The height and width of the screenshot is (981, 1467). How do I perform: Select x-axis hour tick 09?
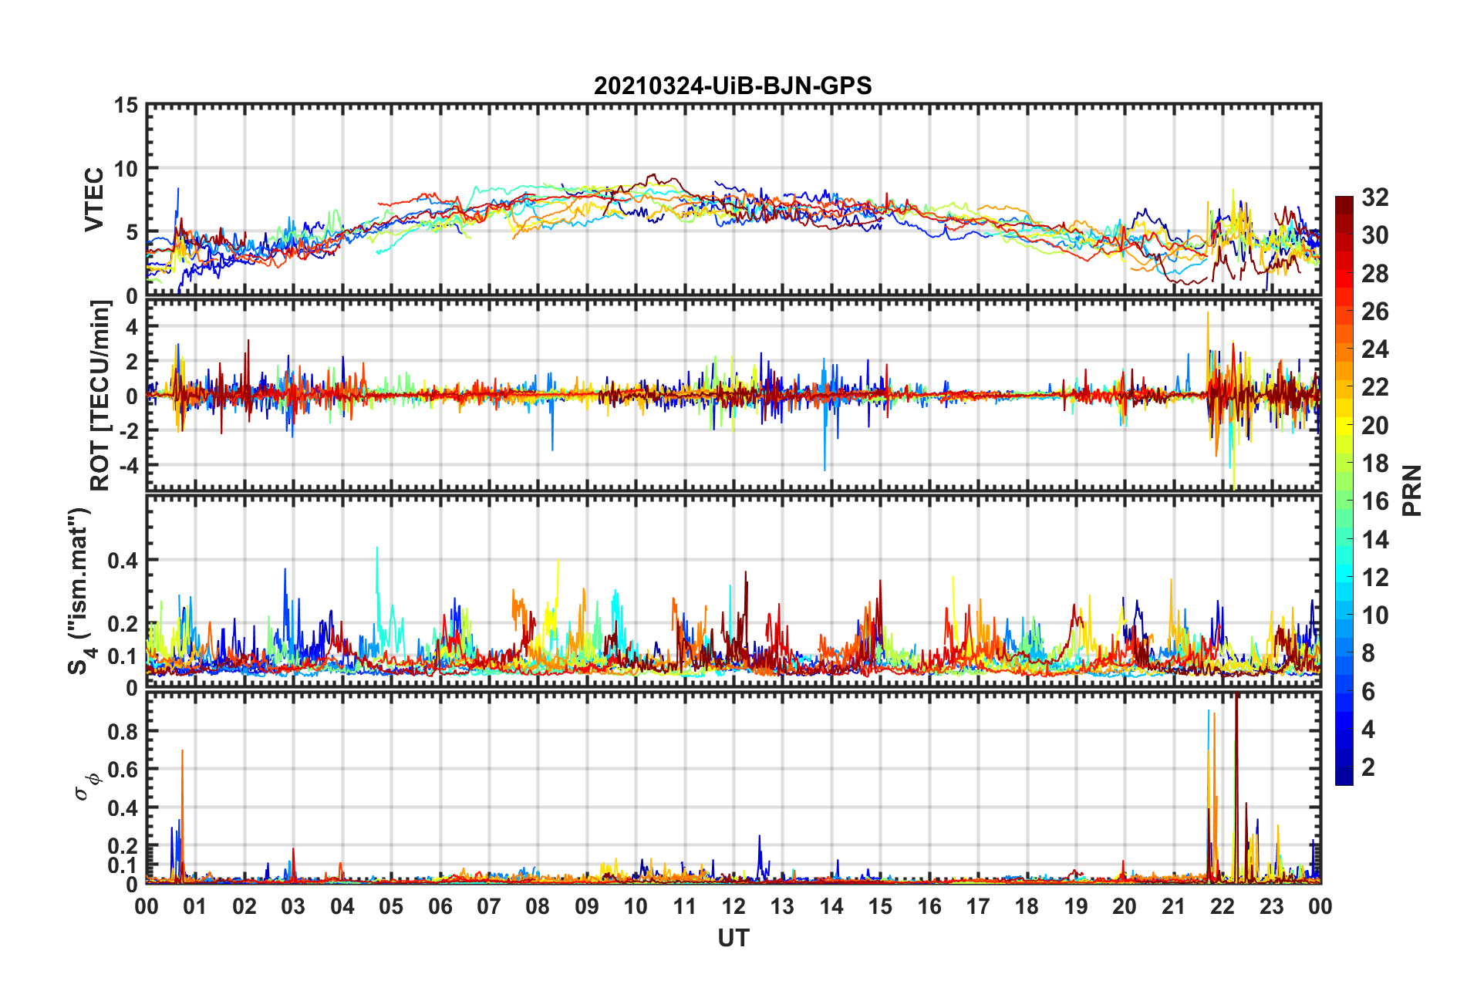(587, 907)
